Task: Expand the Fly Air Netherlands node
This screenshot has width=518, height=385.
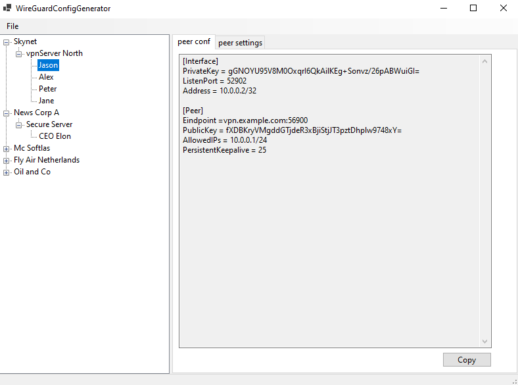Action: [x=7, y=161]
